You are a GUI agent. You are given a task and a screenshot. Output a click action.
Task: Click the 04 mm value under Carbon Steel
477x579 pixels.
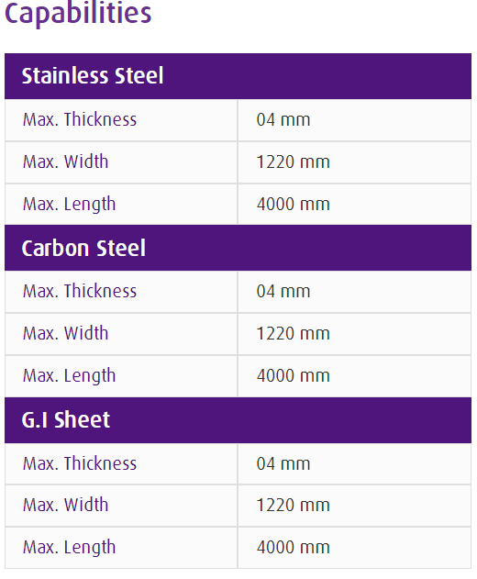(283, 292)
